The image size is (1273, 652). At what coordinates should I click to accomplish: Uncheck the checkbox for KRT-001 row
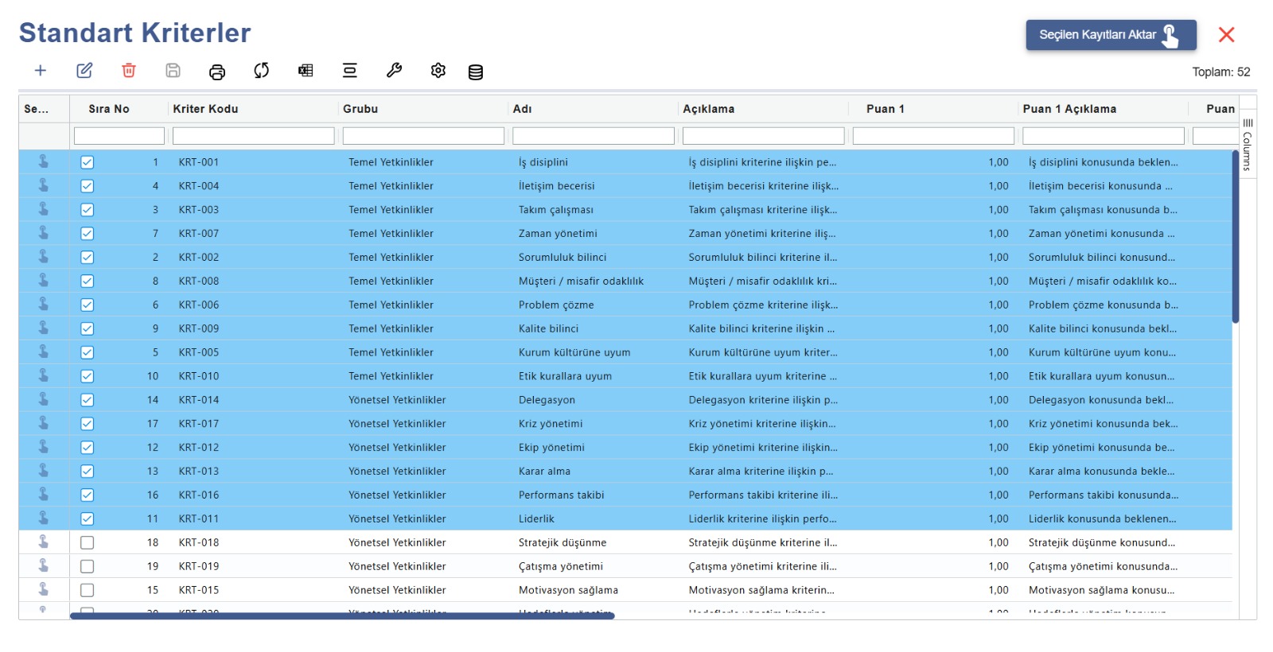coord(88,162)
